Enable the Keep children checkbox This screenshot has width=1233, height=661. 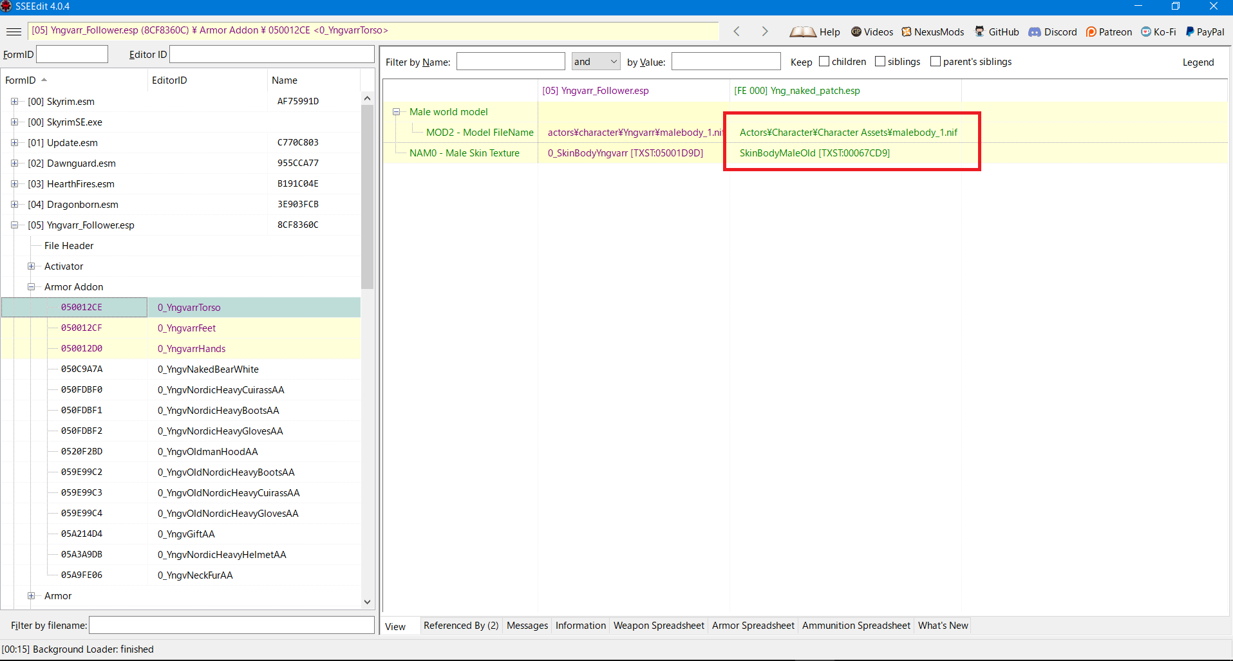point(824,62)
